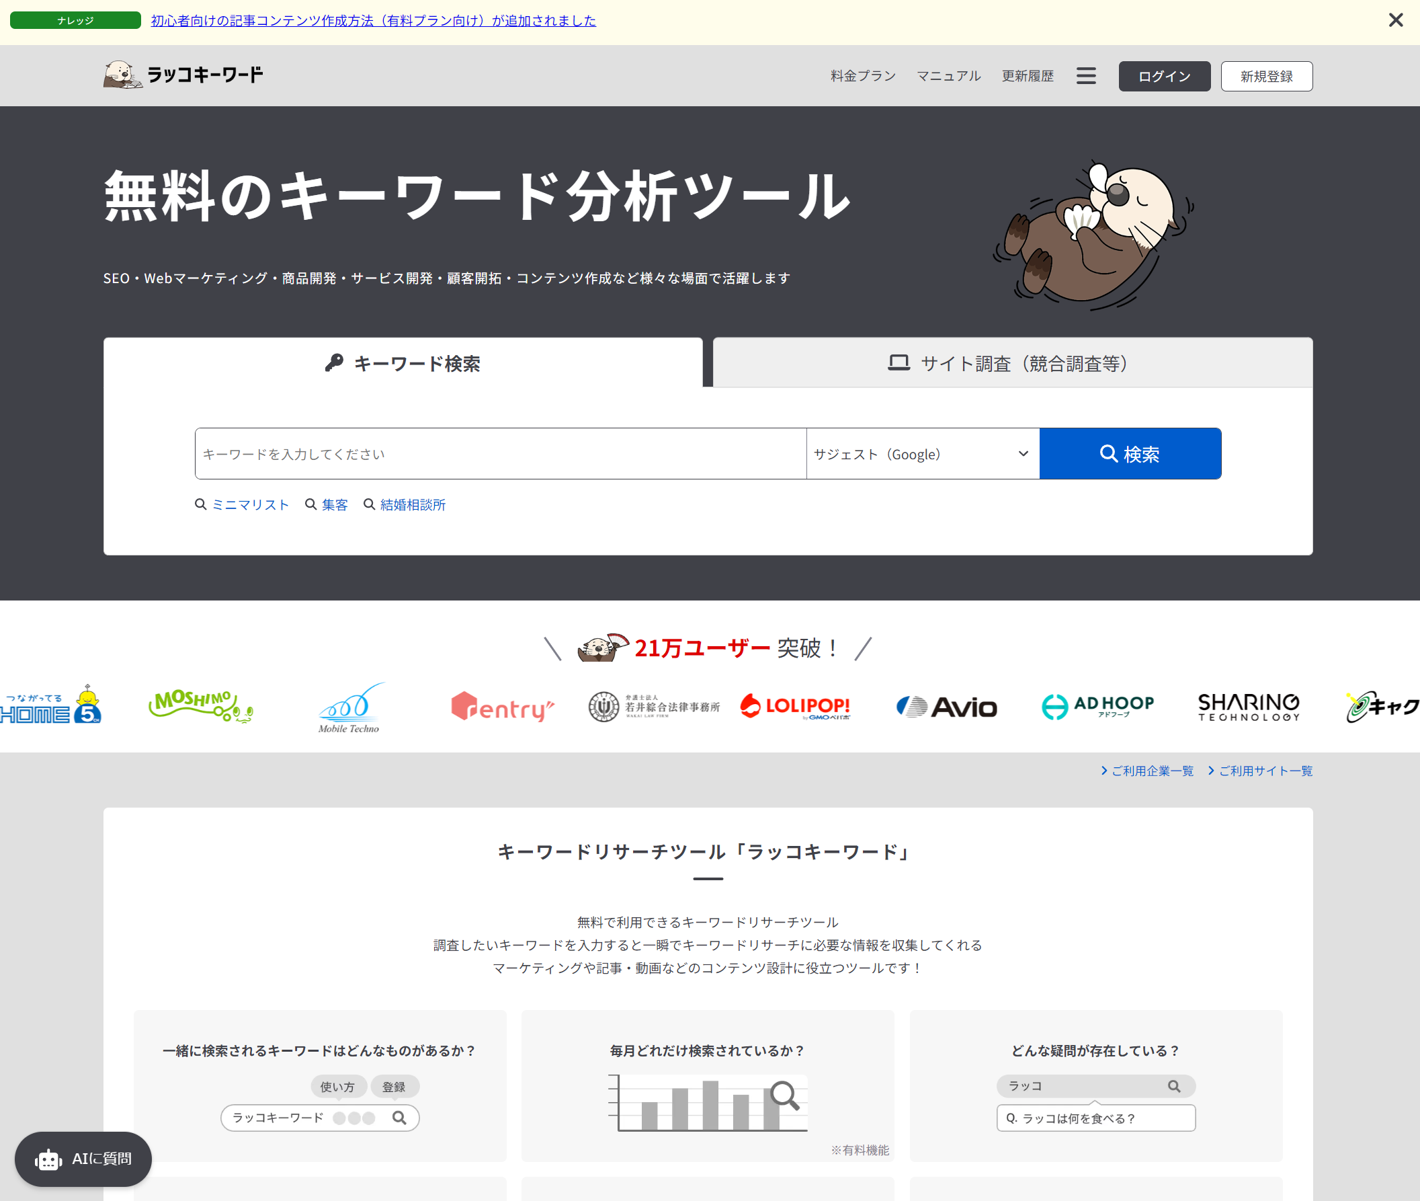The height and width of the screenshot is (1201, 1420).
Task: Click the 新規登録 button
Action: click(1267, 75)
